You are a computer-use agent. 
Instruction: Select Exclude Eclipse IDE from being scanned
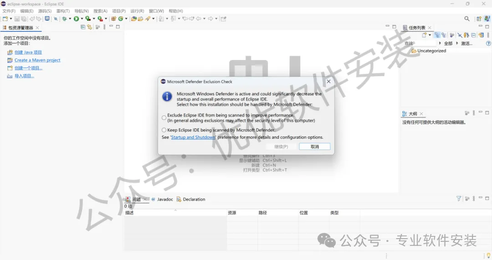pos(164,118)
